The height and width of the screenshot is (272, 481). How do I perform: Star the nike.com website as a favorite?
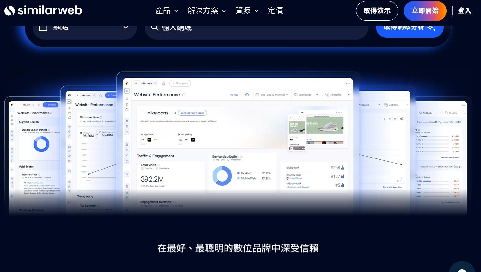tap(163, 83)
